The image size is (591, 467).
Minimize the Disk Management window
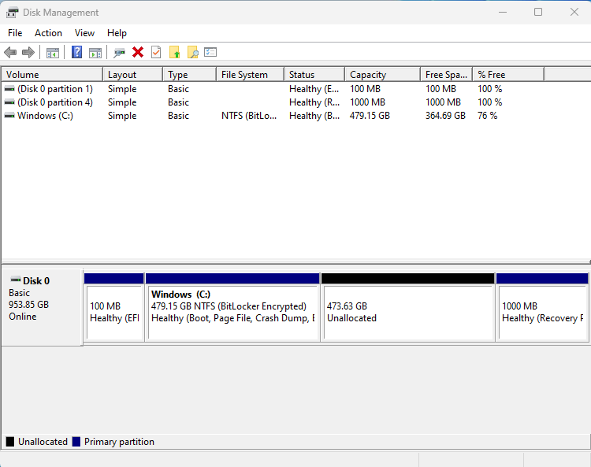tap(503, 12)
